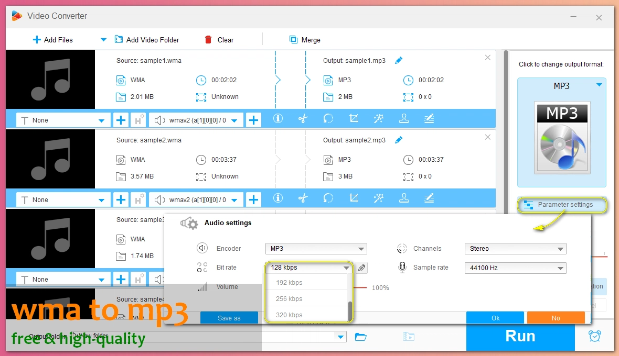Open watermark stamp tool for sample2
The height and width of the screenshot is (356, 619).
pos(404,198)
